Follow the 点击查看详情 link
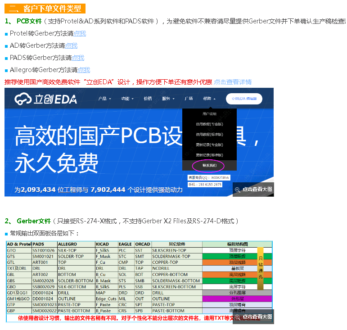This screenshot has height=330, width=347. click(x=233, y=82)
